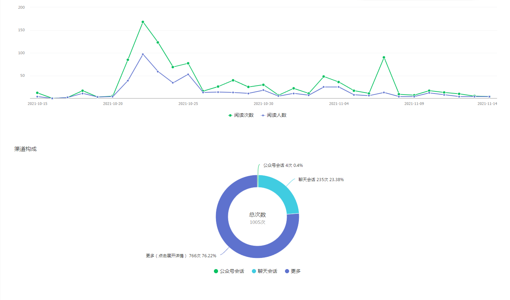This screenshot has width=510, height=300.
Task: Click the 公众号会话 4次 0.4% label
Action: click(x=283, y=165)
